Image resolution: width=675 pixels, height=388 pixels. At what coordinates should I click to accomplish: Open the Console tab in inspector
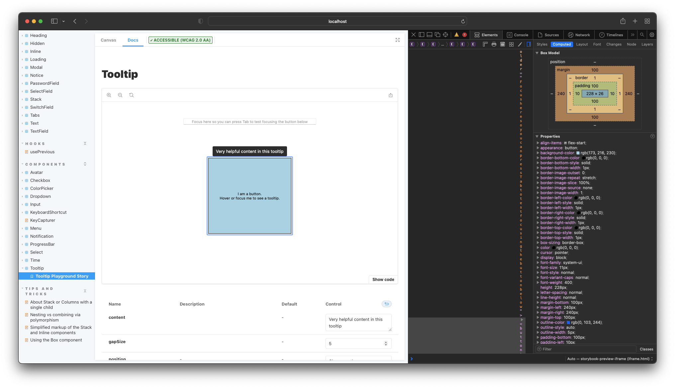click(x=518, y=35)
